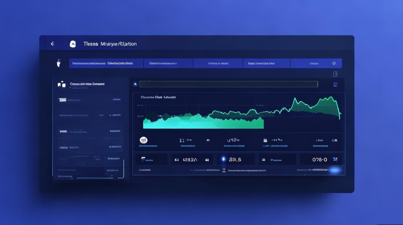Screen dimensions: 403x225
Task: Click the store icon in the stats row
Action: click(x=265, y=140)
